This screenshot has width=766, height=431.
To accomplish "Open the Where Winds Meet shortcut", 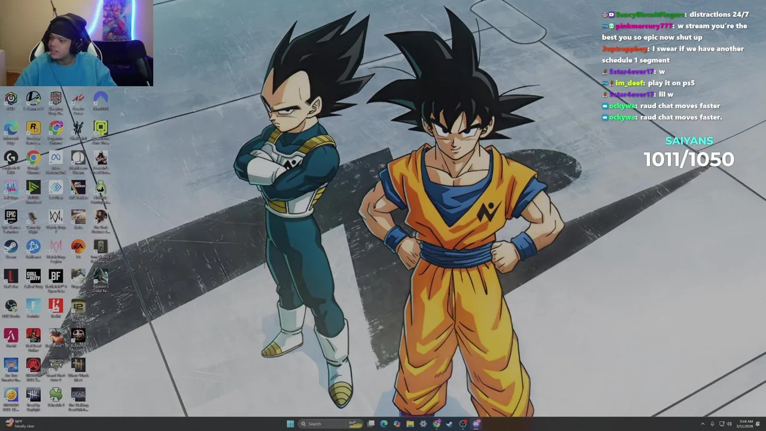I will pos(78,368).
